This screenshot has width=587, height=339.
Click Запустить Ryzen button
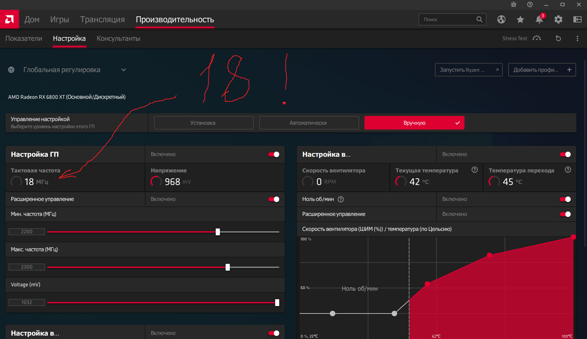coord(469,70)
